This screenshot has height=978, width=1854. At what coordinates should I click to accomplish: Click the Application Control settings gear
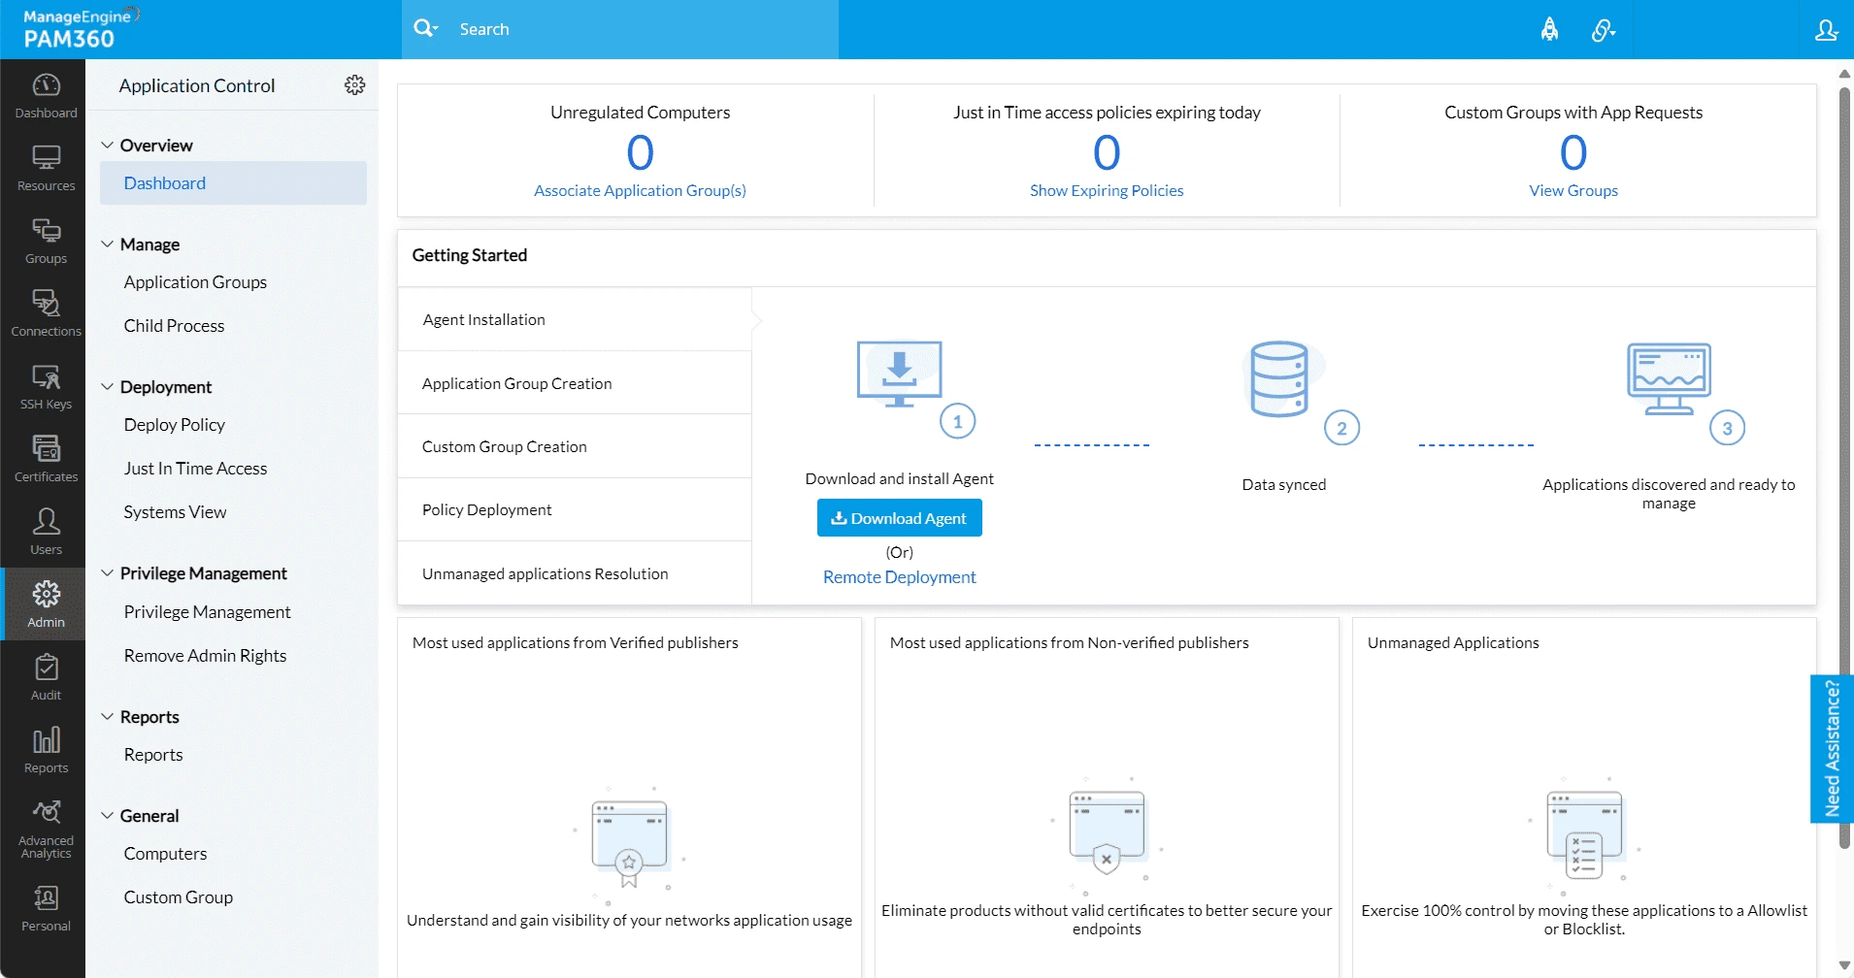point(354,85)
